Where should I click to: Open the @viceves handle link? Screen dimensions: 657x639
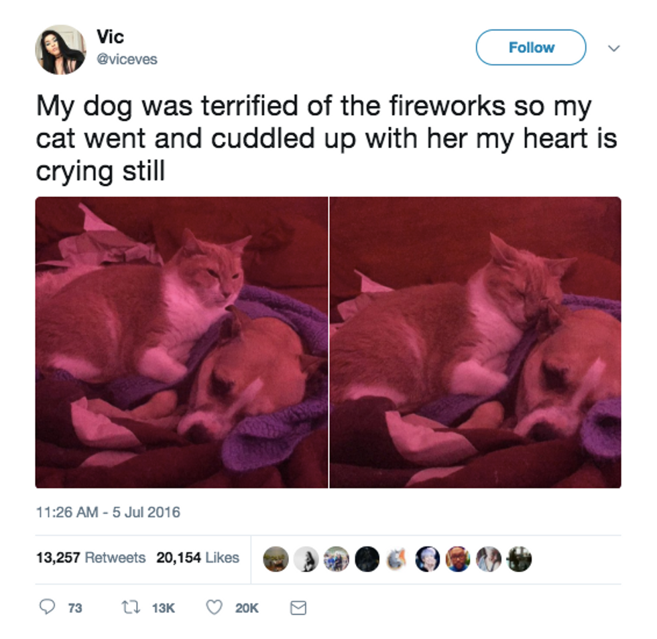127,60
